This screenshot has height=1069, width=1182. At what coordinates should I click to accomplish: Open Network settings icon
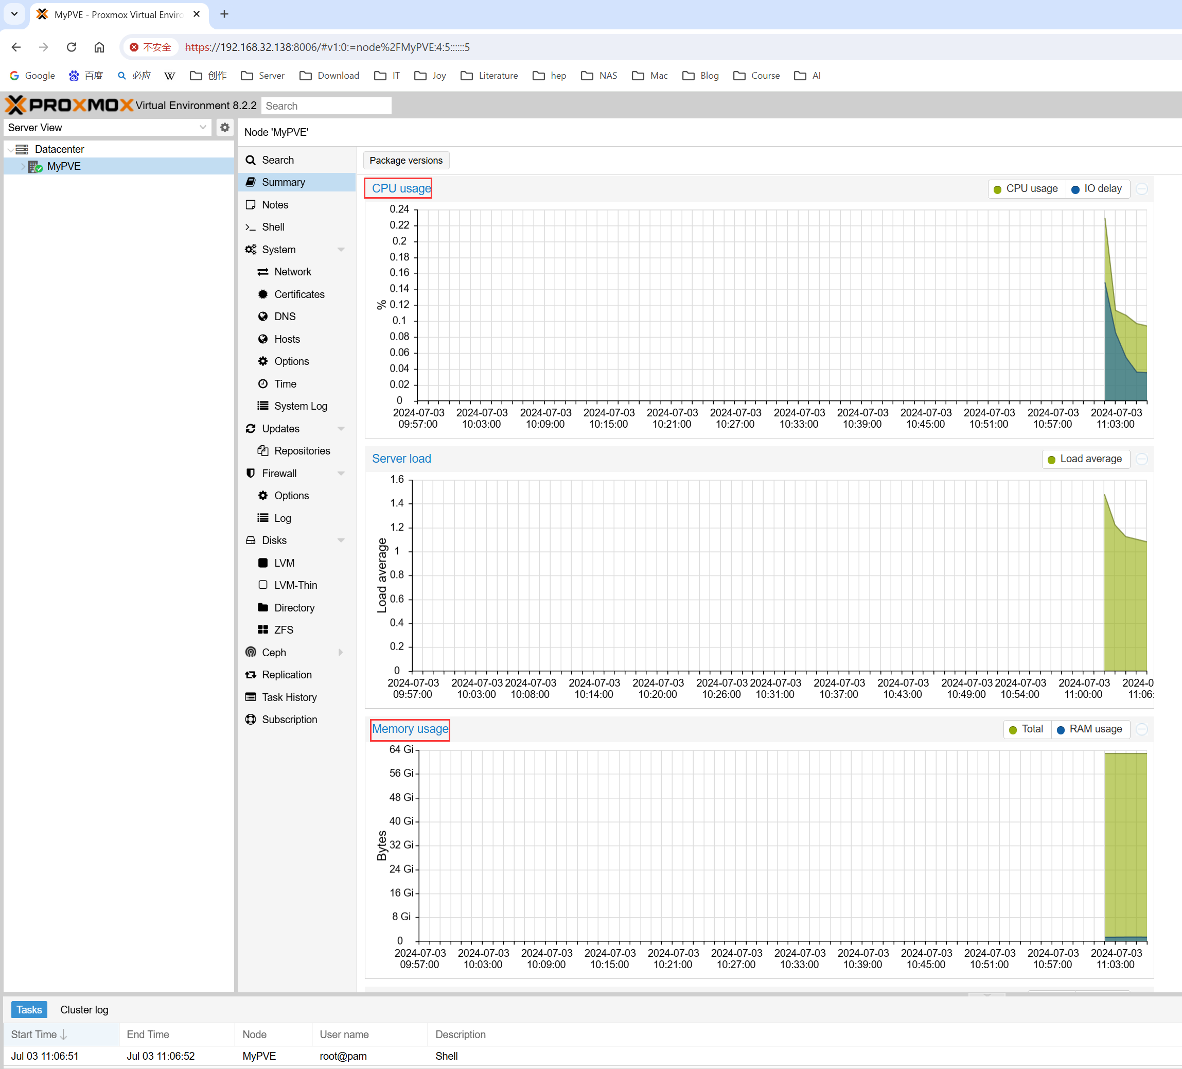262,272
